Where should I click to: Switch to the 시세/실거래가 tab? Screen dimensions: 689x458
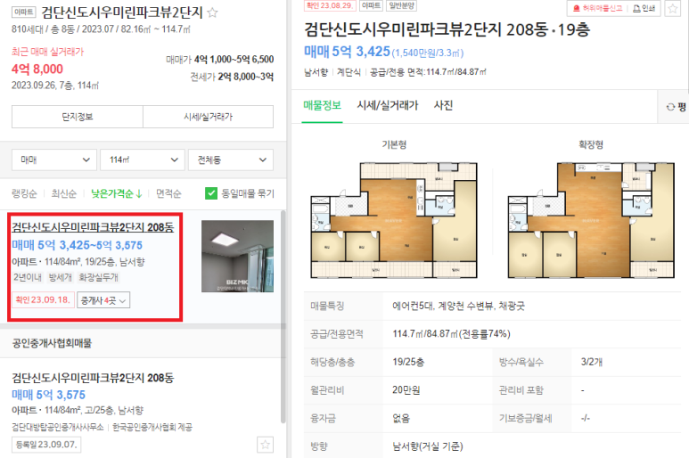387,105
